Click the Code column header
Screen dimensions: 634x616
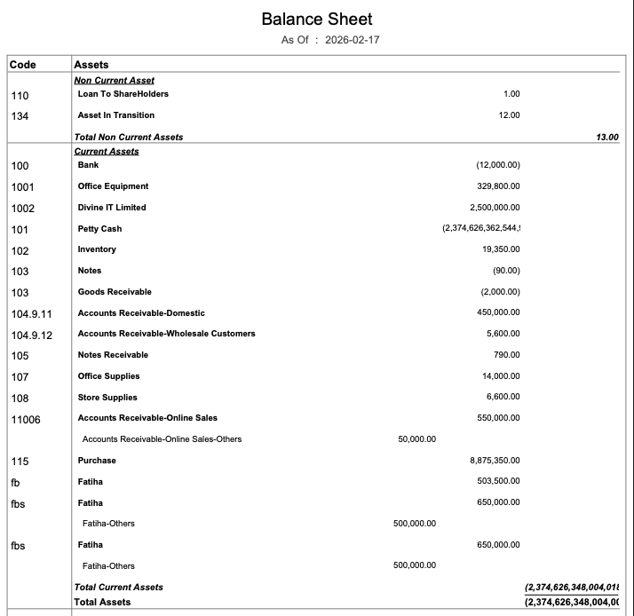click(x=23, y=65)
